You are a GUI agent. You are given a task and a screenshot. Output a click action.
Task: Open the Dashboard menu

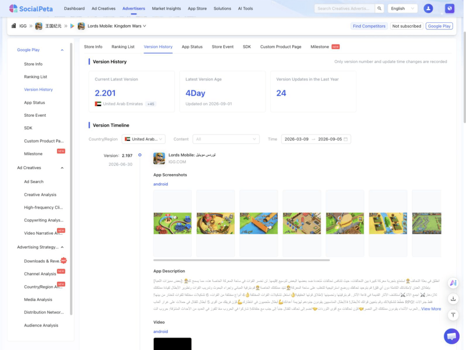pyautogui.click(x=74, y=8)
